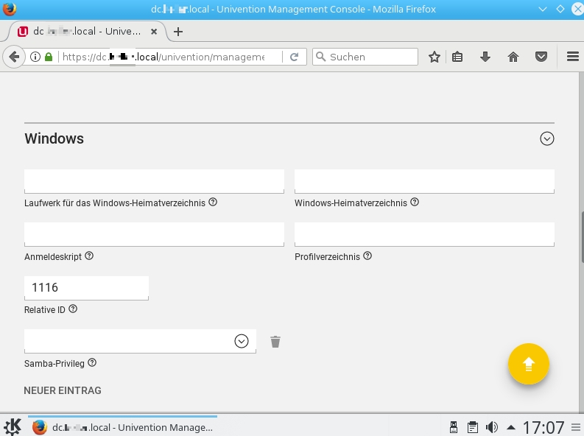The width and height of the screenshot is (584, 436).
Task: Expand hidden system tray icons arrow
Action: pos(511,427)
